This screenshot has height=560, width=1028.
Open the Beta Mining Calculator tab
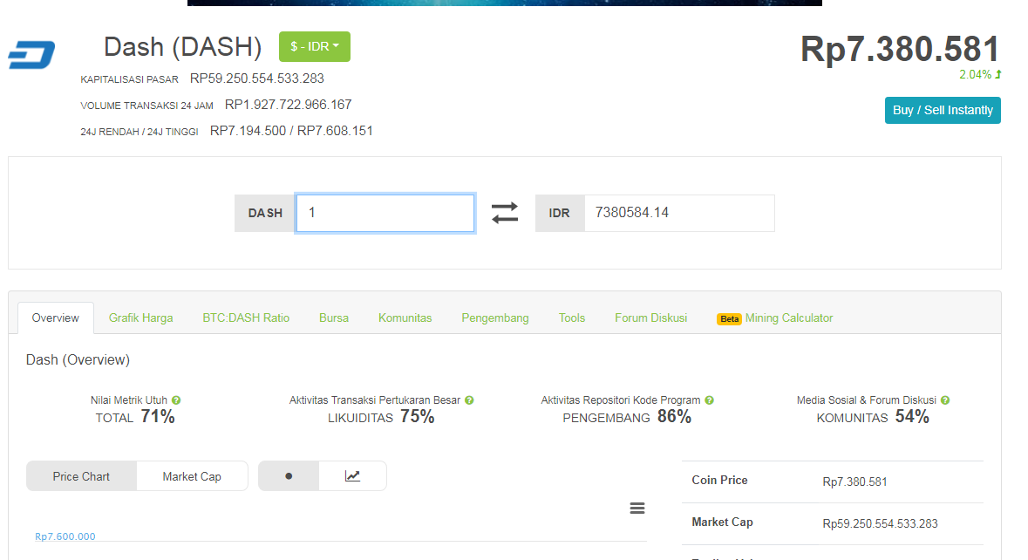tap(775, 318)
